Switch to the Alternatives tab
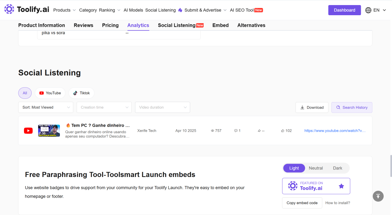 pyautogui.click(x=251, y=25)
